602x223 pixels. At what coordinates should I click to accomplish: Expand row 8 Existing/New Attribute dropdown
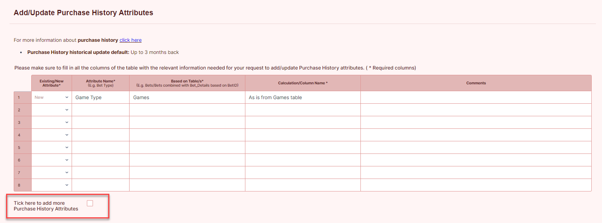51,185
